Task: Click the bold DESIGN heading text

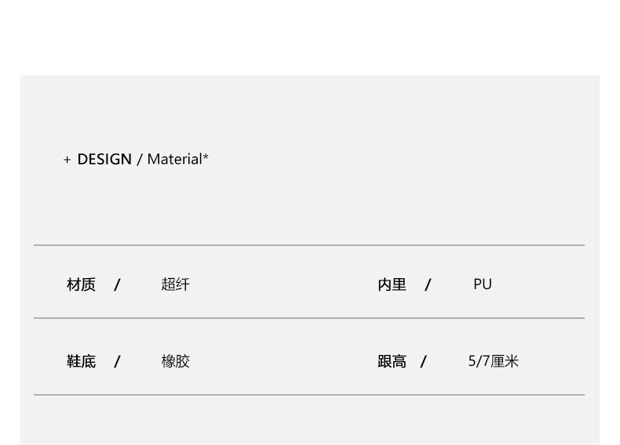Action: click(104, 159)
